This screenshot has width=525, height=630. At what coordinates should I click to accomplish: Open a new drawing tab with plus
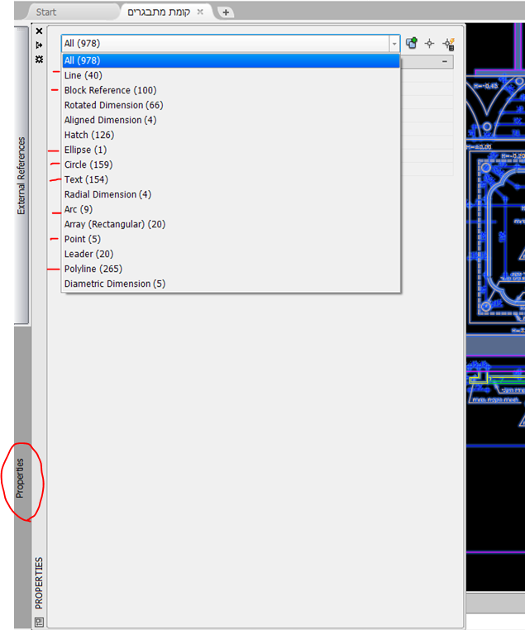click(x=226, y=12)
